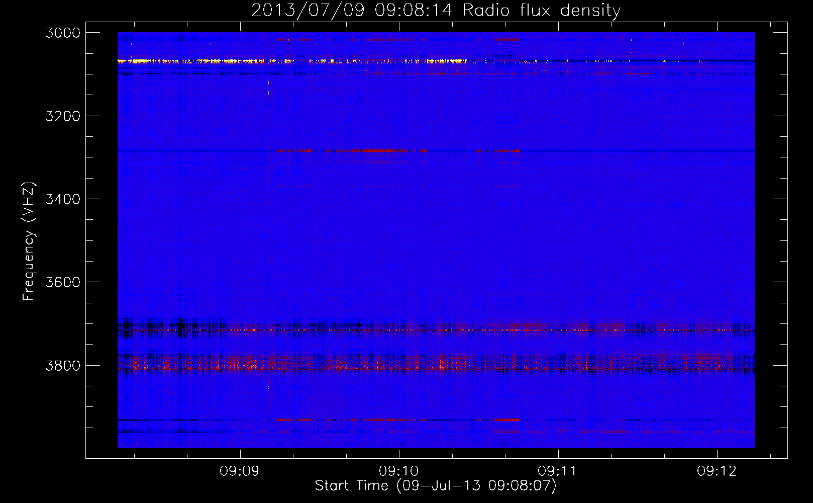This screenshot has height=503, width=813.
Task: Click the 09:10 time tick label
Action: click(x=399, y=471)
